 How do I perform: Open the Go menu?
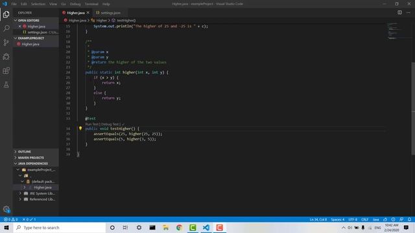click(x=64, y=4)
